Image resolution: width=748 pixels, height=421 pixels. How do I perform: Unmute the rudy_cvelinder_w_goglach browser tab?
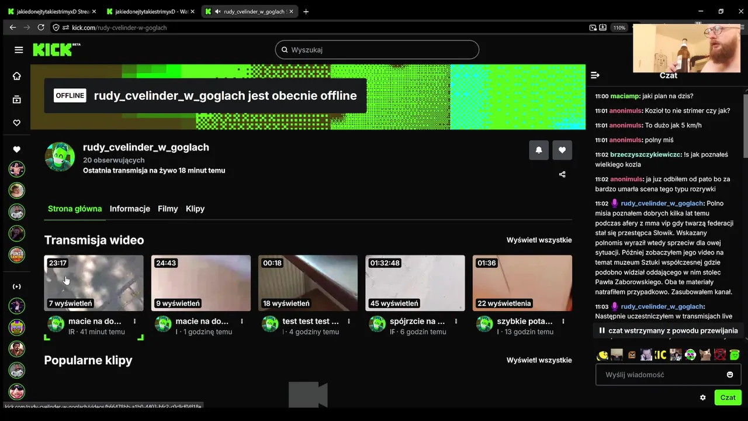(218, 11)
